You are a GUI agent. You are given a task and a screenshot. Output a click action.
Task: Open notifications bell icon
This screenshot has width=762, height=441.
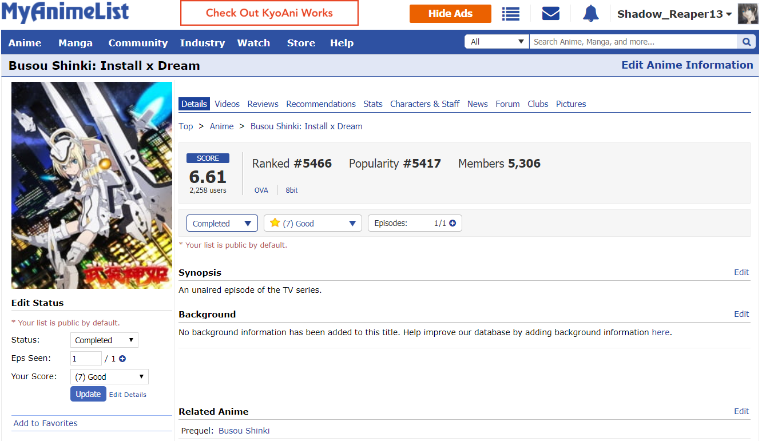pos(590,14)
